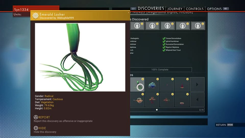Screen dimensions: 245x138
Task: Select the green Emerald Lasher thumbnail
Action: (x=137, y=85)
